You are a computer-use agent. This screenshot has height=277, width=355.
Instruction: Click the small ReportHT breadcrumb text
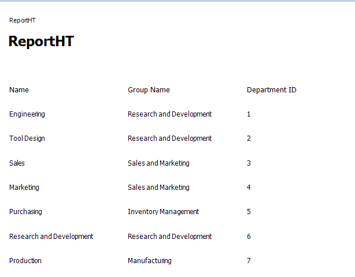click(23, 20)
